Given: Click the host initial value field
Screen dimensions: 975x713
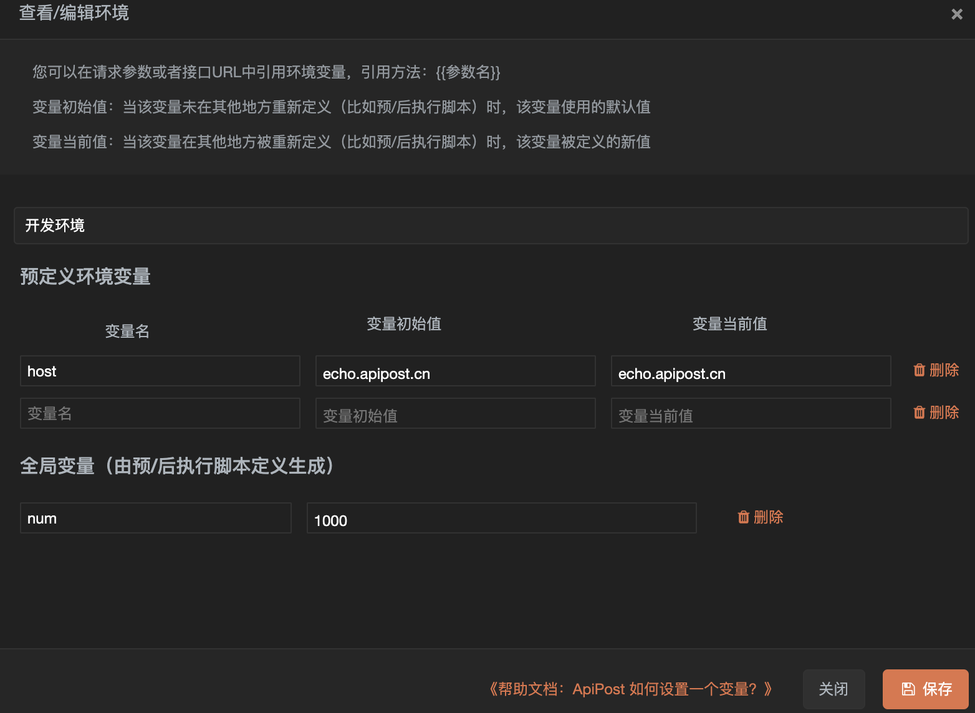Looking at the screenshot, I should (456, 371).
